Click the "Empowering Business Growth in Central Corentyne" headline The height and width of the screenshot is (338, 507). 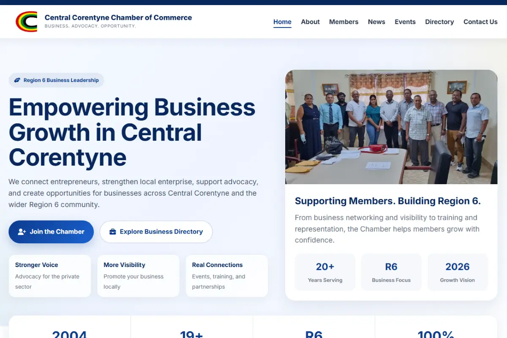pyautogui.click(x=132, y=132)
